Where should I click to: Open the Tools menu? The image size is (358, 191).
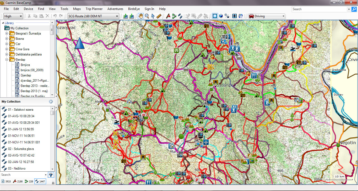[x=64, y=9]
